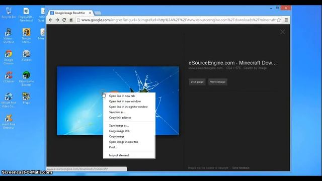Minimize the Chrome window
The image size is (322, 181).
271,8
